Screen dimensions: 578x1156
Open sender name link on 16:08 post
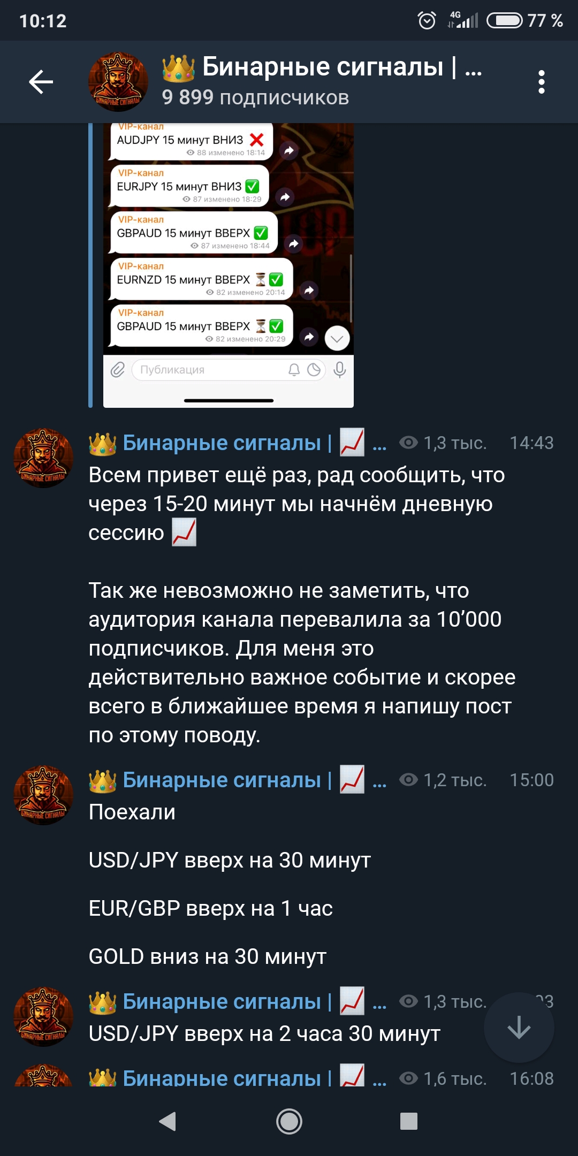(238, 1077)
